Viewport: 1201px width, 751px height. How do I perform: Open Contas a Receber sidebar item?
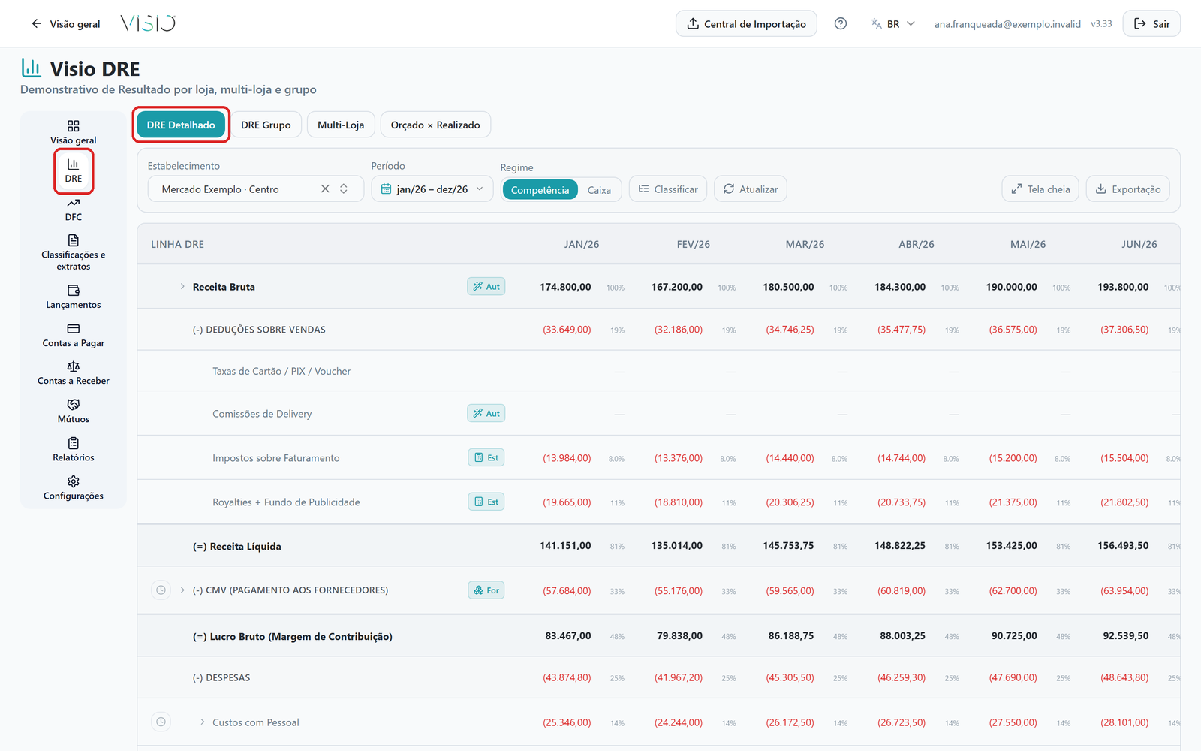coord(73,373)
